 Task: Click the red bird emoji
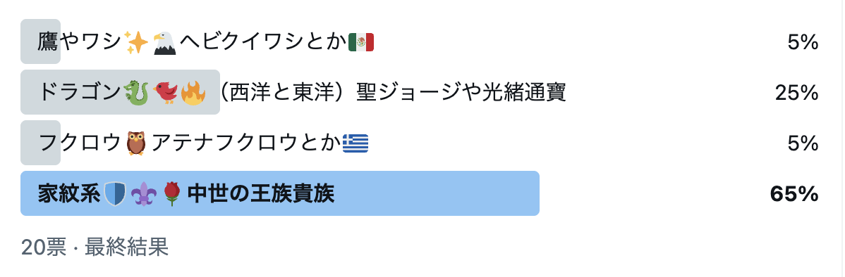coord(165,92)
